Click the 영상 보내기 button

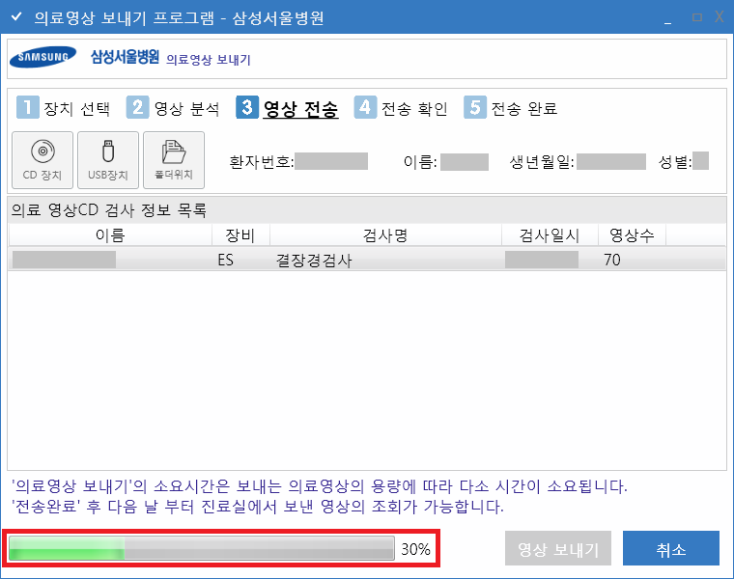pyautogui.click(x=558, y=548)
